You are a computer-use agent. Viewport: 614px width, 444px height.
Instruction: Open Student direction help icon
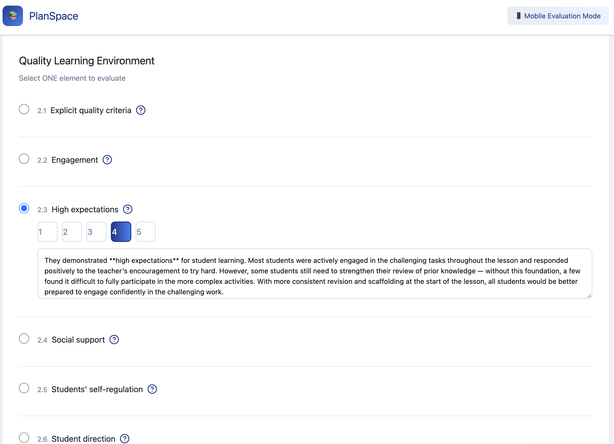coord(125,438)
